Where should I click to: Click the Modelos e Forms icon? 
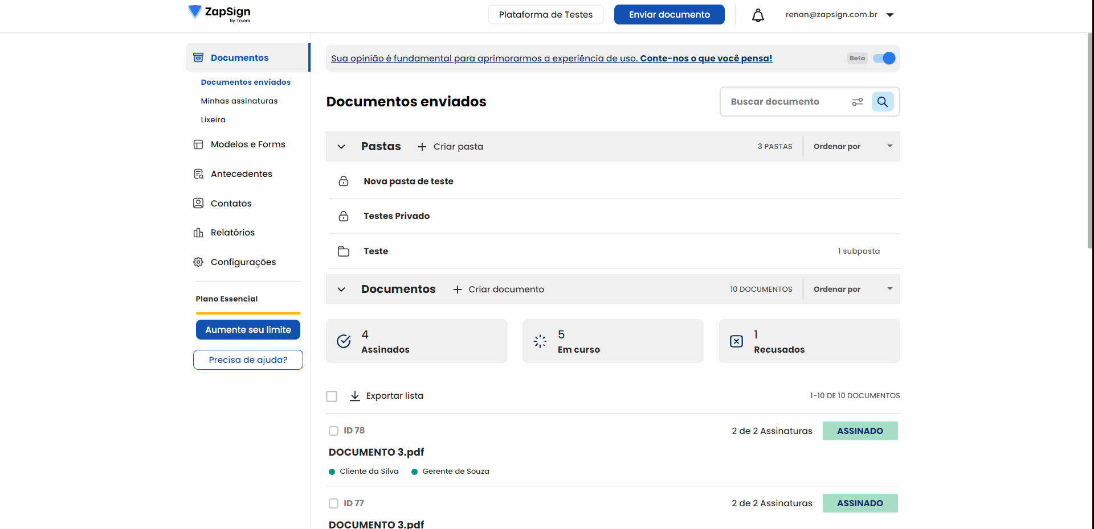(198, 144)
